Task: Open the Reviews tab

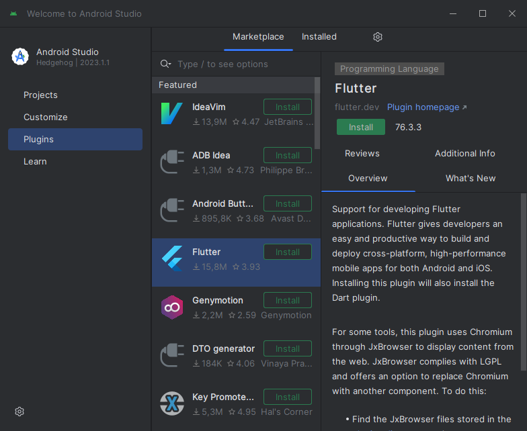Action: [362, 153]
